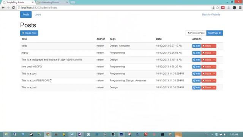
Task: Open Steam from the taskbar
Action: coord(31,134)
